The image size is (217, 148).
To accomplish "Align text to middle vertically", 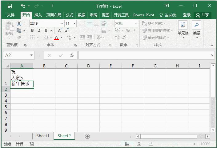I will 90,23.
